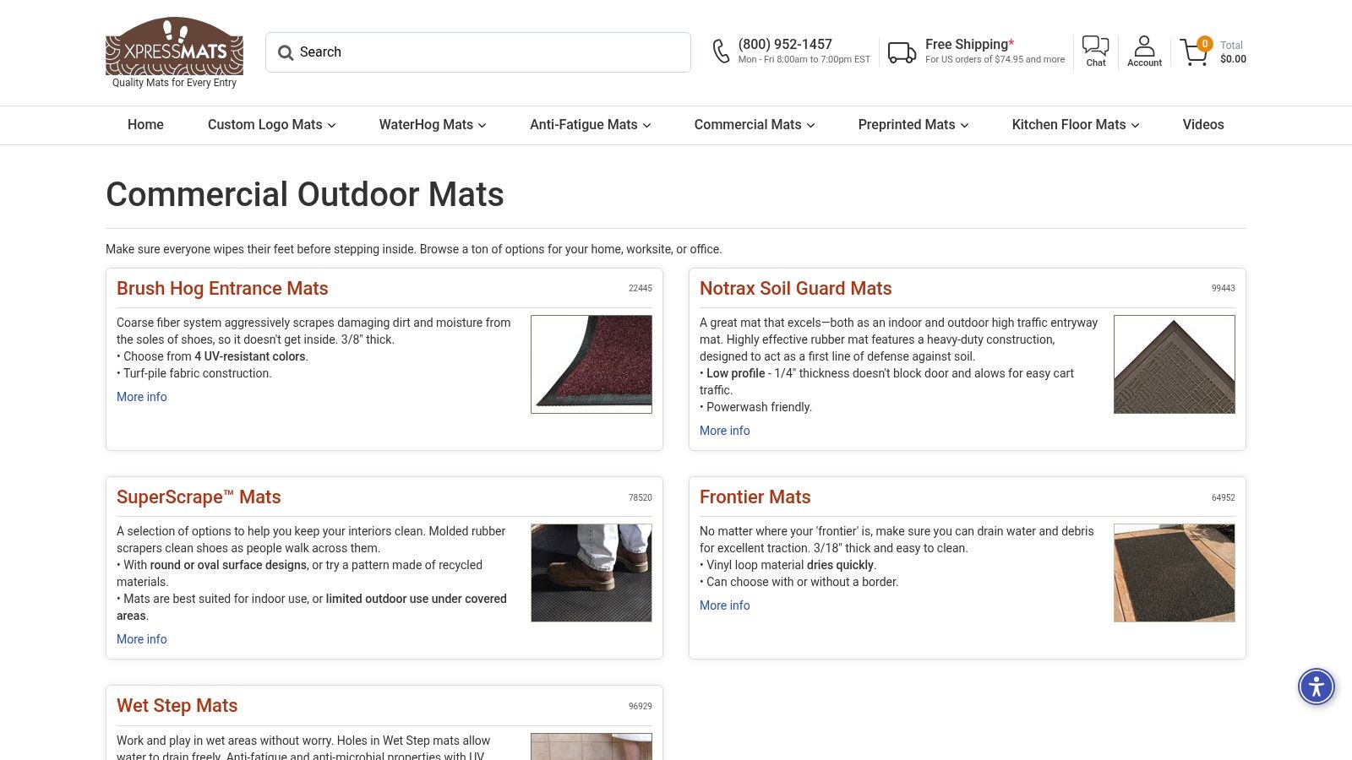
Task: Click More info under Notrax Soil Guard
Action: click(x=725, y=431)
